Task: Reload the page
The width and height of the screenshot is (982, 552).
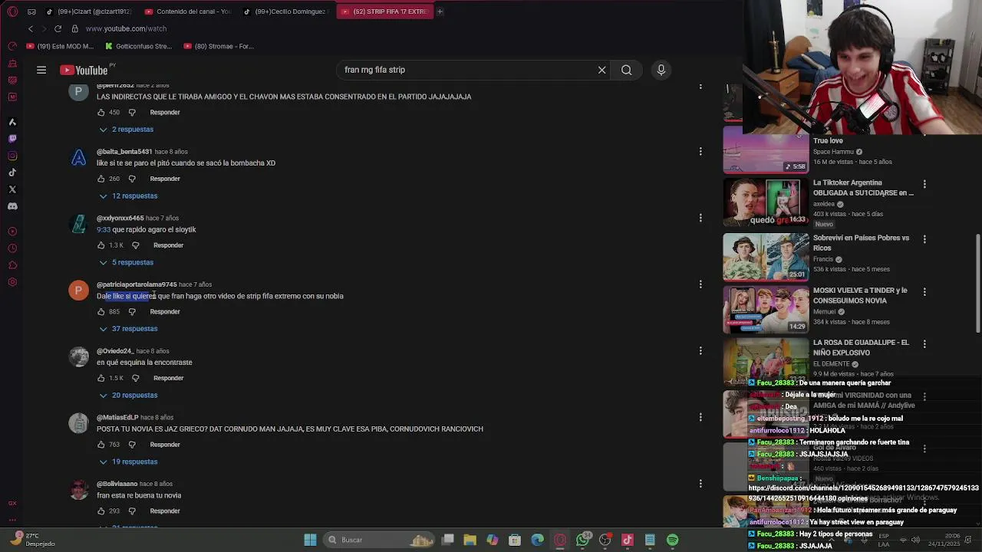Action: coord(58,28)
